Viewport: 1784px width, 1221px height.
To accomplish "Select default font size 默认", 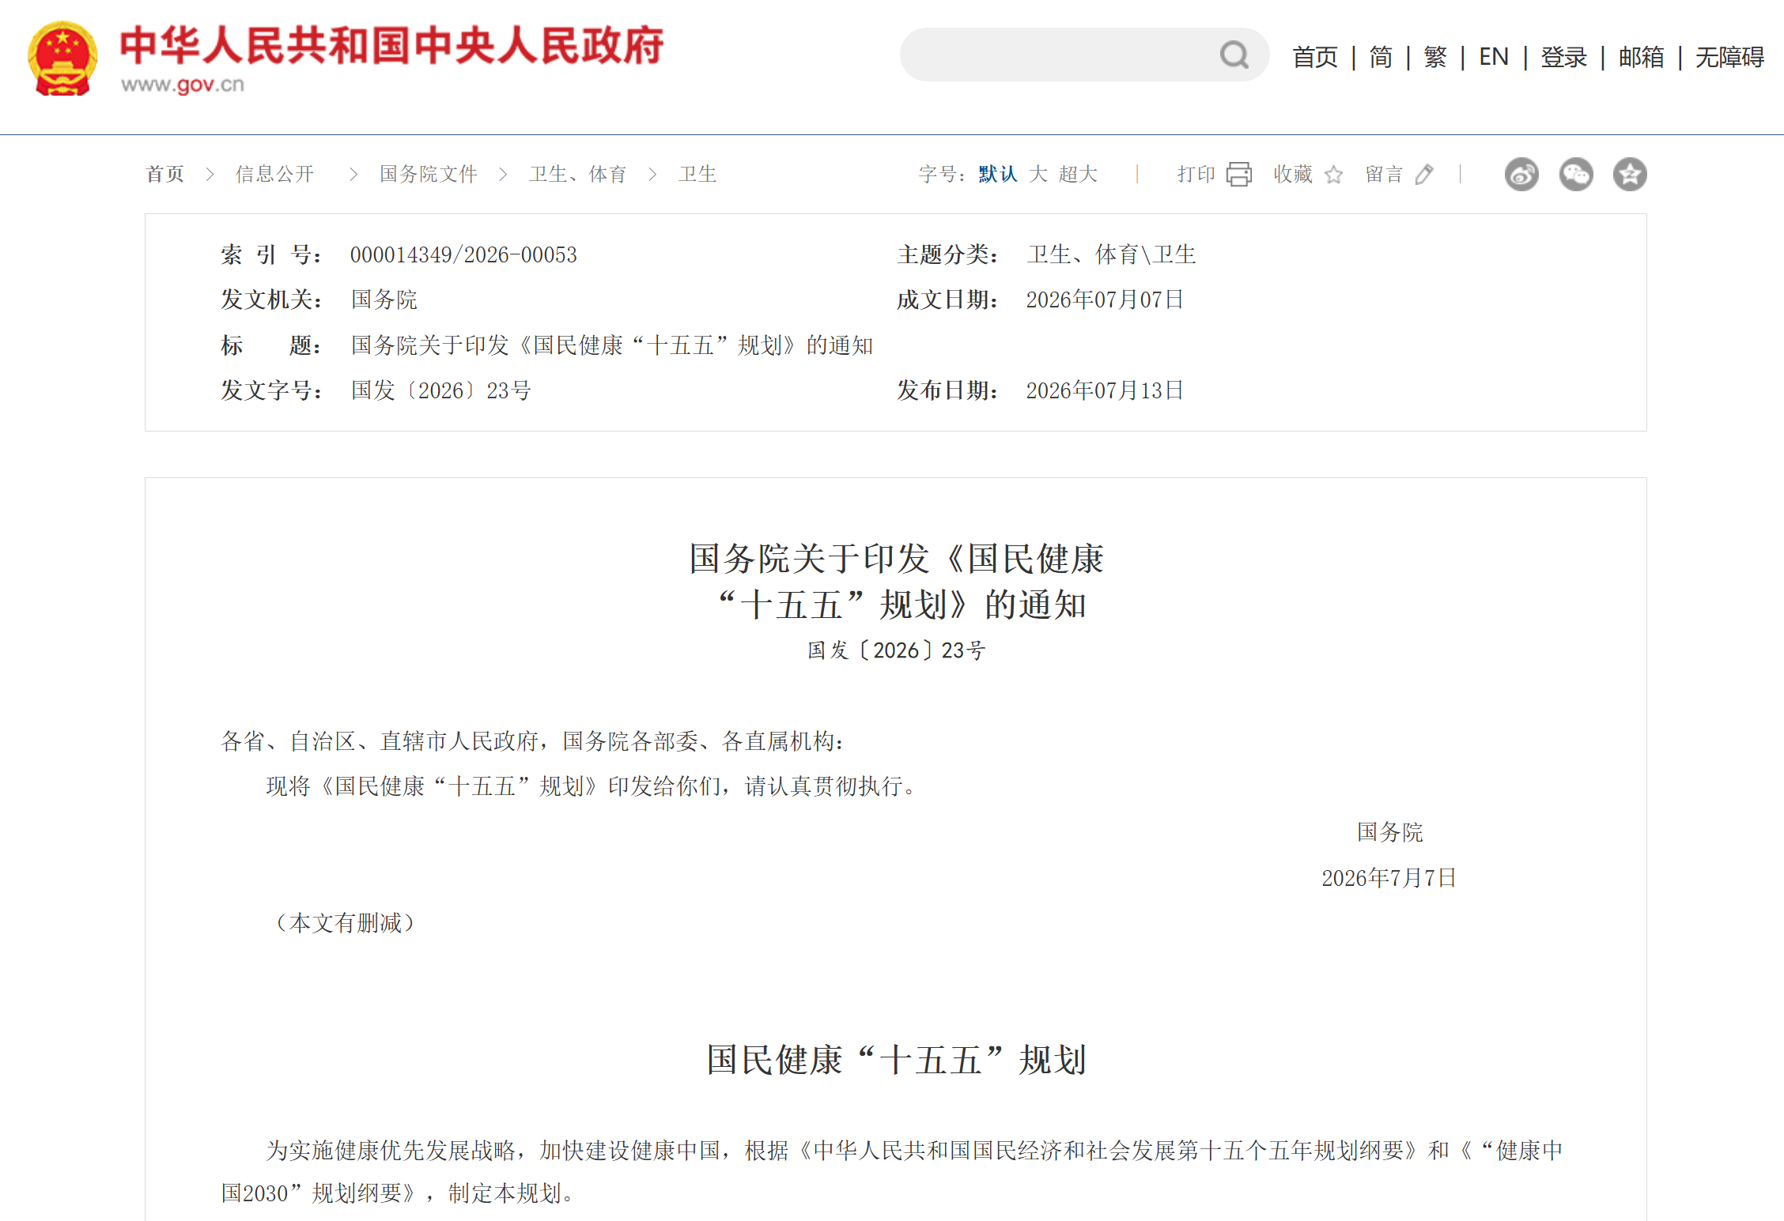I will click(997, 174).
